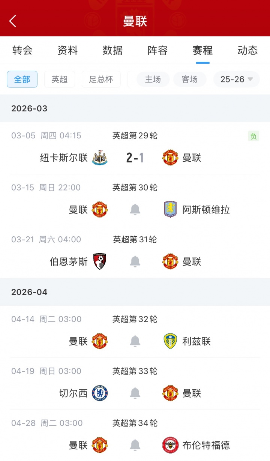The width and height of the screenshot is (270, 461).
Task: Filter matches by 足总杯
Action: [x=101, y=79]
